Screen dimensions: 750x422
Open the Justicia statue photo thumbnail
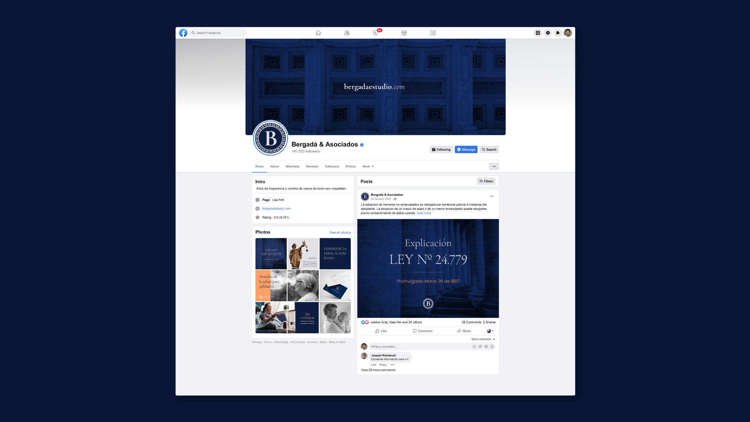pos(303,254)
